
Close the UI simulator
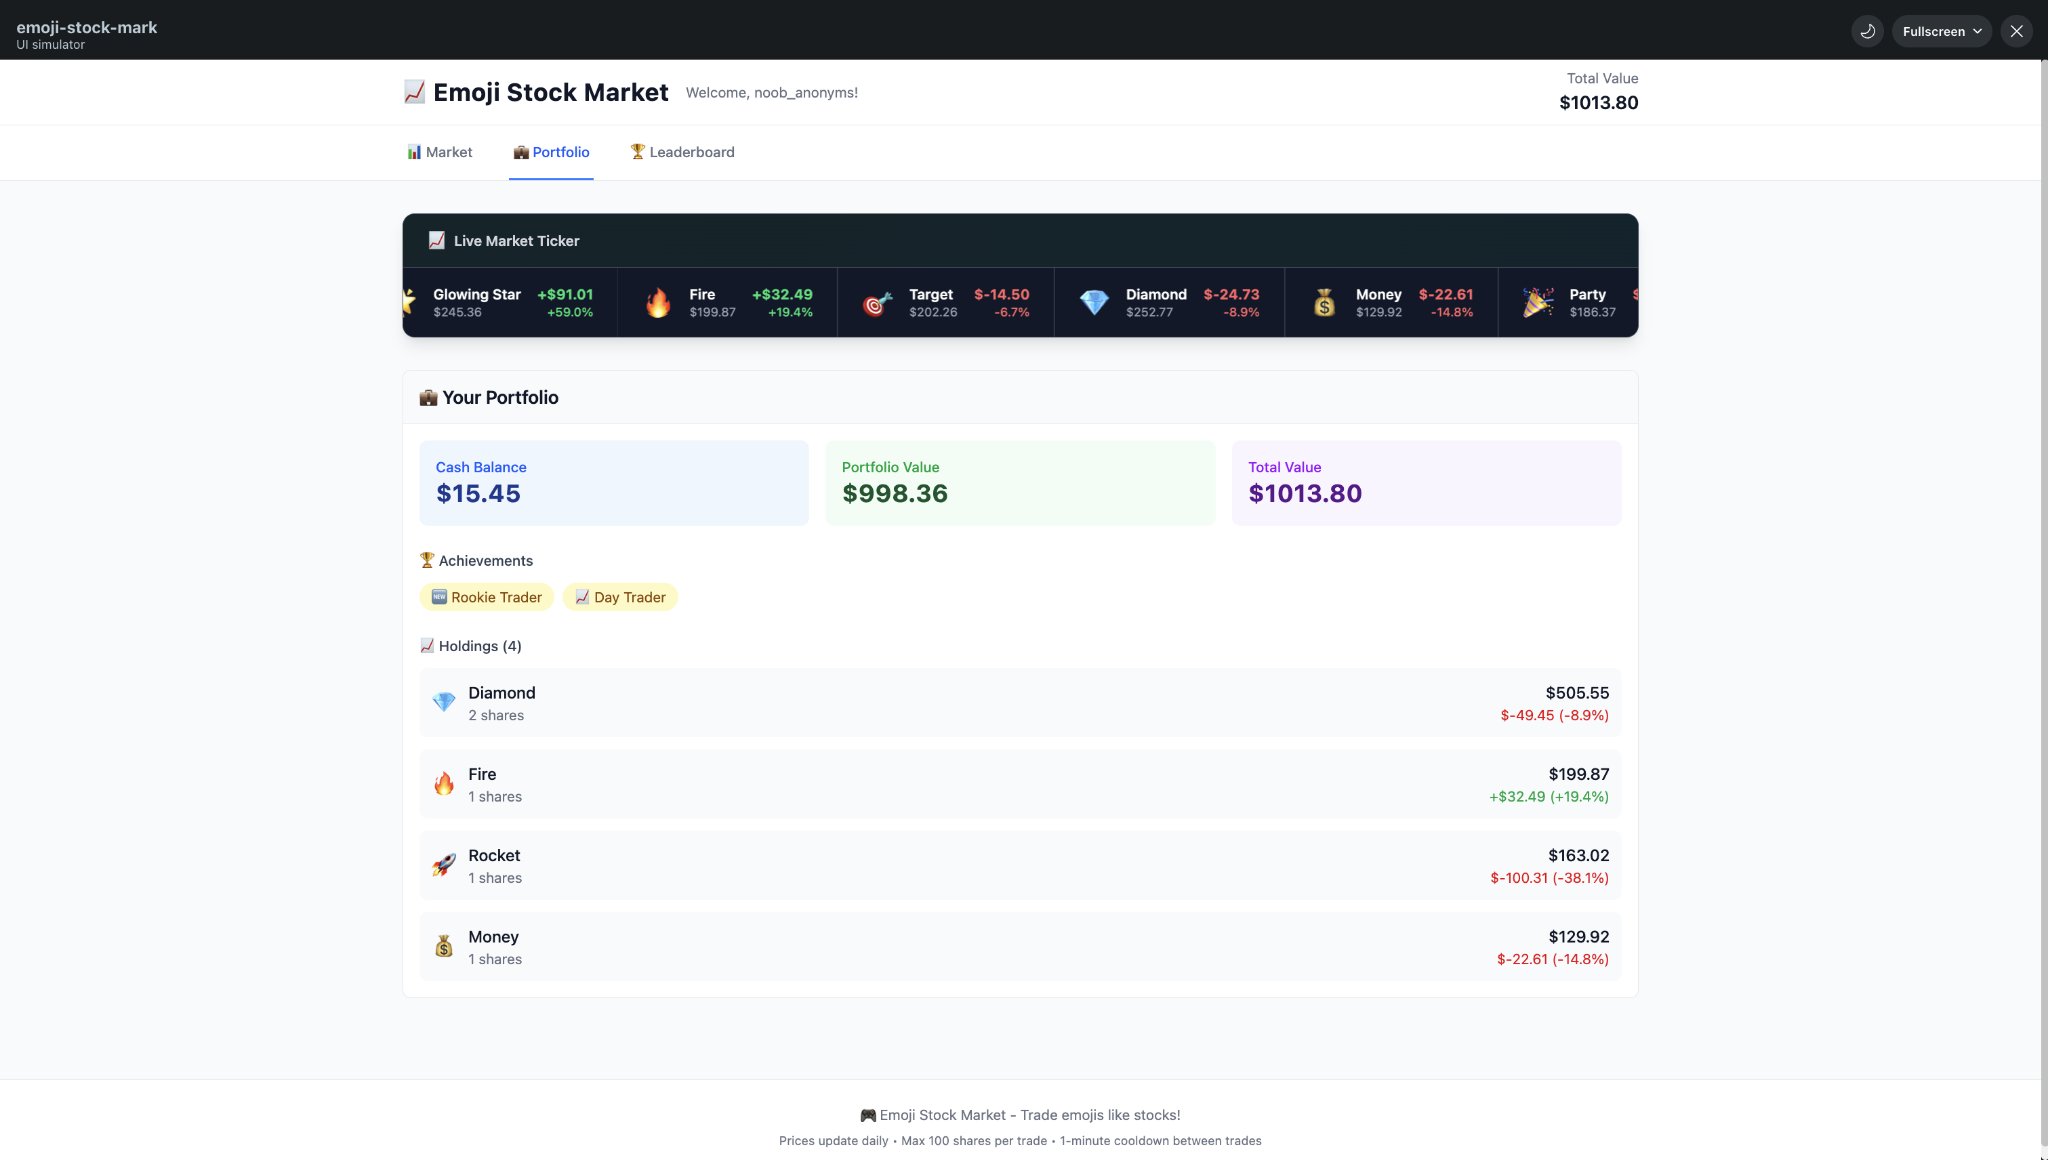point(2016,31)
